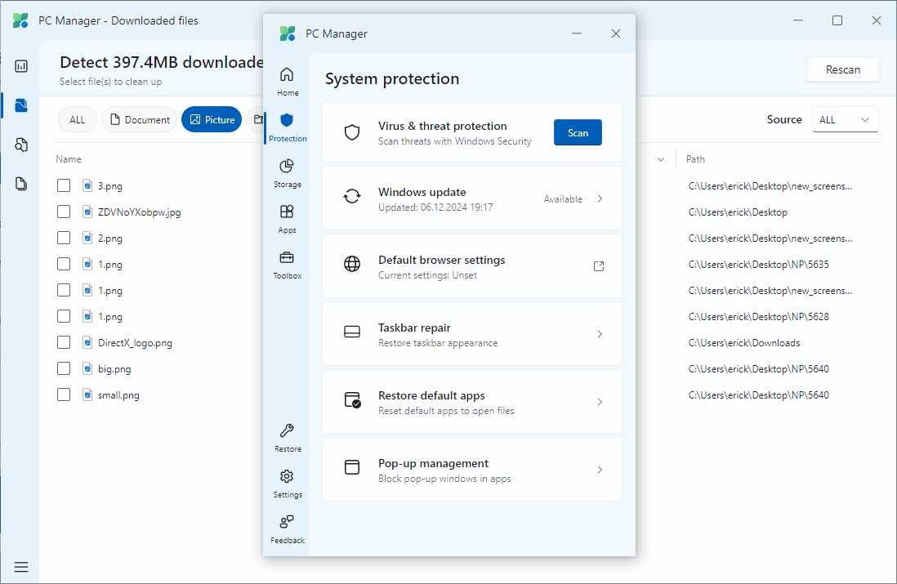Select the Protection shield sidebar icon
The image size is (897, 584).
click(x=287, y=120)
